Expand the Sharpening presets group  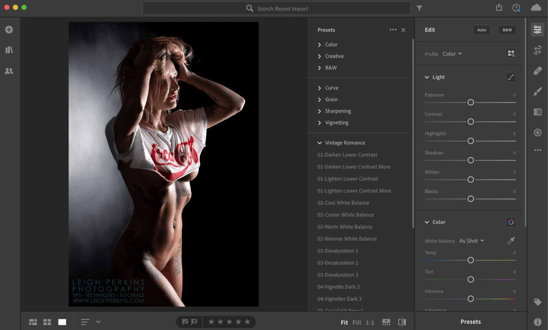tap(334, 111)
